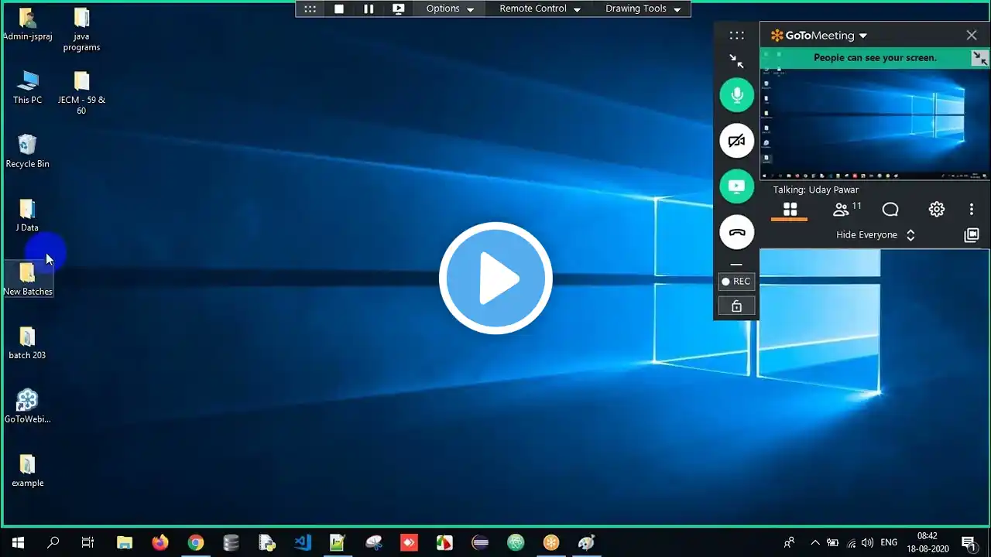Open taskbar search magnifier
Viewport: 991px width, 557px height.
[53, 543]
